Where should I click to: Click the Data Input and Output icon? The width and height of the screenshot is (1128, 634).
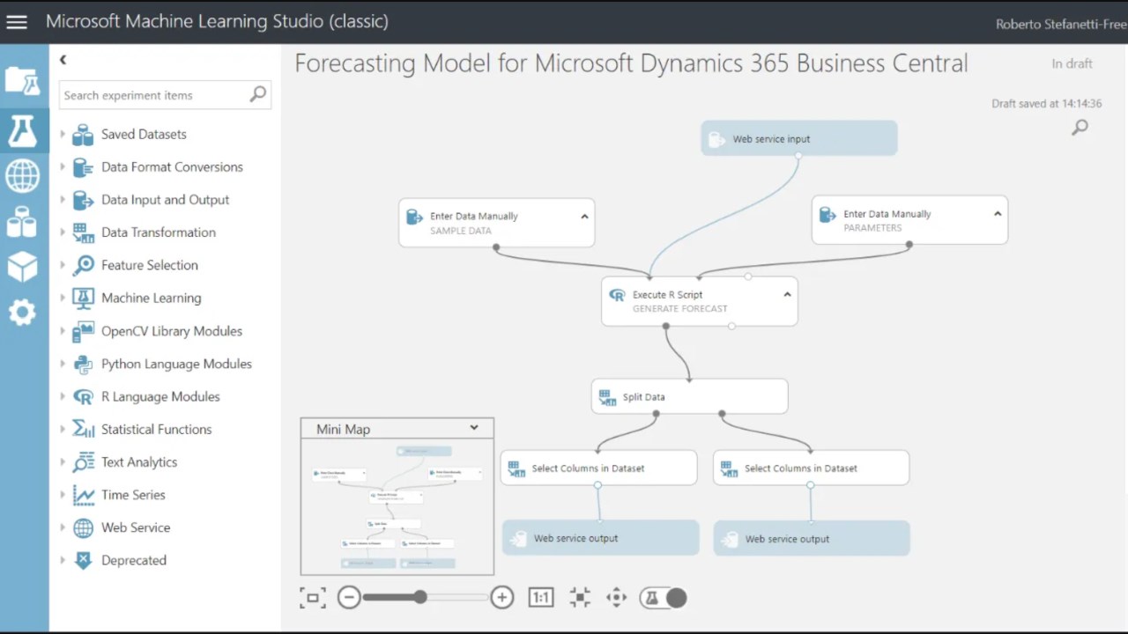83,200
